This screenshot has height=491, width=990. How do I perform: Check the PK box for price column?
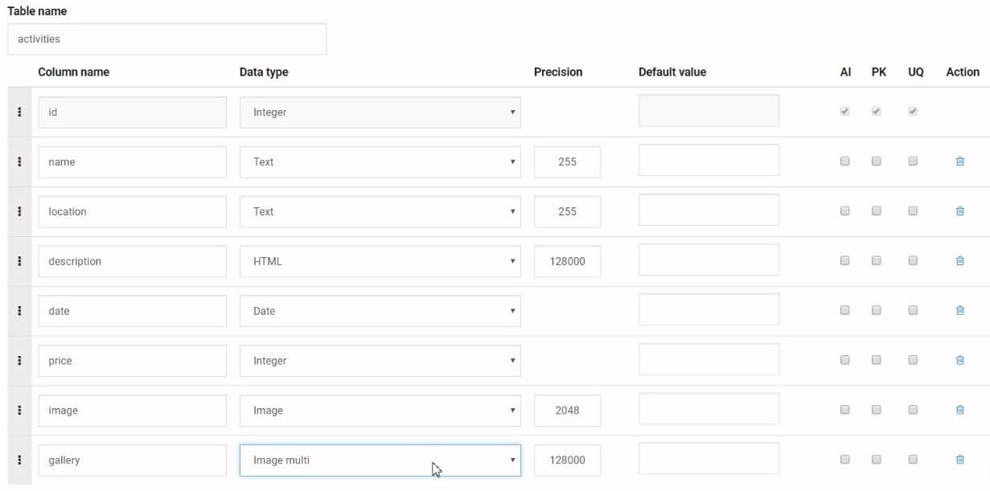pos(877,361)
